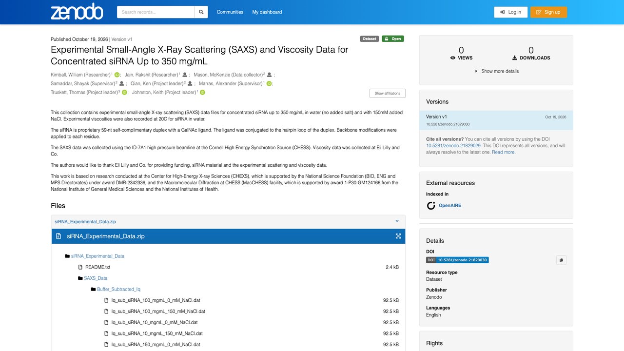Click profile icon beside Mason, McKenzie
Image resolution: width=624 pixels, height=351 pixels.
269,75
